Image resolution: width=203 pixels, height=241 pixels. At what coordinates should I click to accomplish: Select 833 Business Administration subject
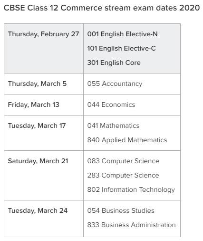point(131,225)
